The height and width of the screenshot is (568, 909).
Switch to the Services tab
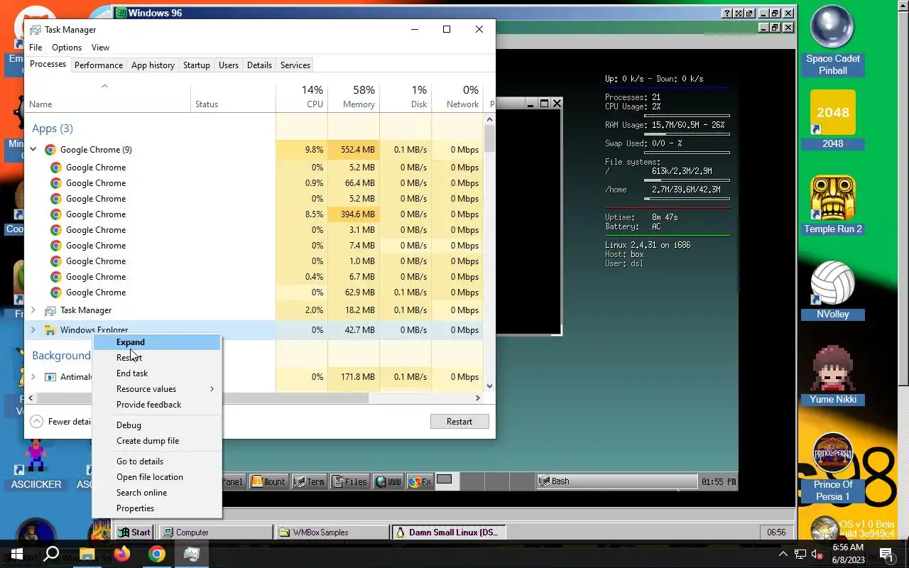point(295,65)
